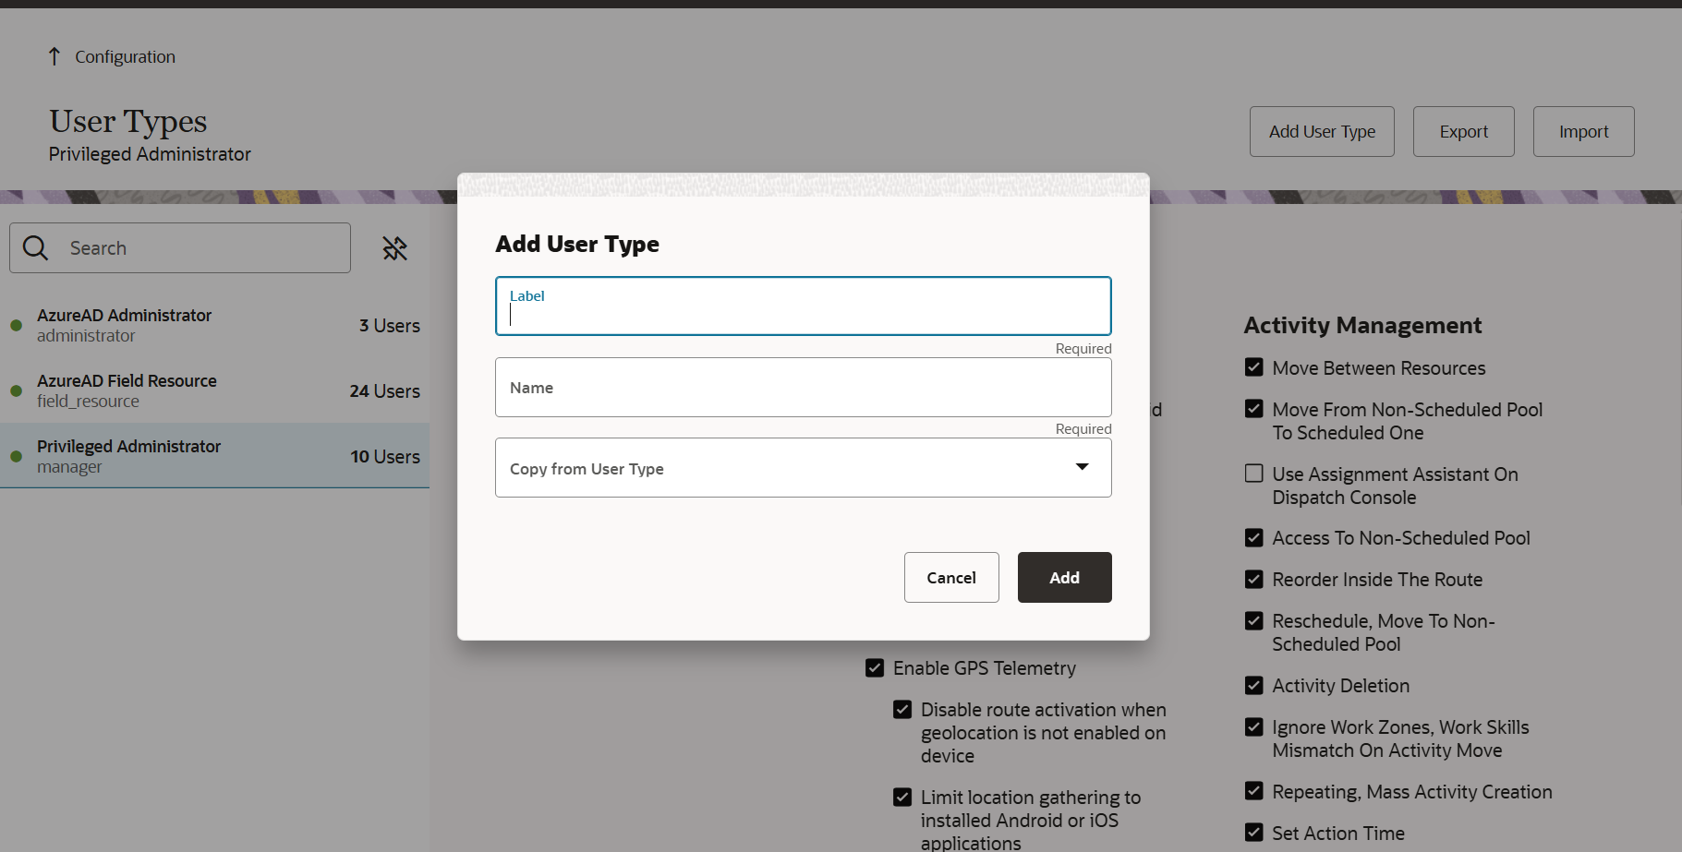Screen dimensions: 1682x852
Task: Click the Label input field
Action: [803, 306]
